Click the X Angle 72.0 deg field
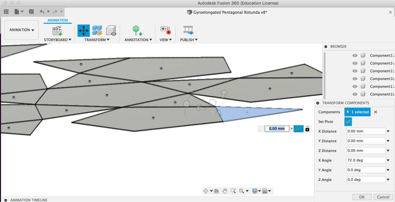This screenshot has height=202, width=395. [x=366, y=160]
